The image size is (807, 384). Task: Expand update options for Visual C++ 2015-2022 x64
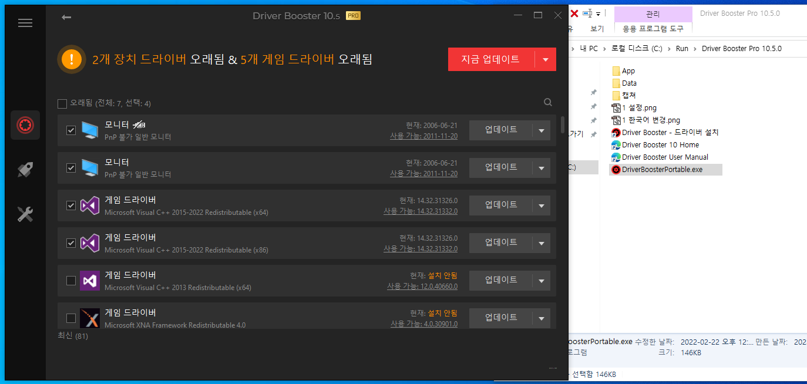542,206
